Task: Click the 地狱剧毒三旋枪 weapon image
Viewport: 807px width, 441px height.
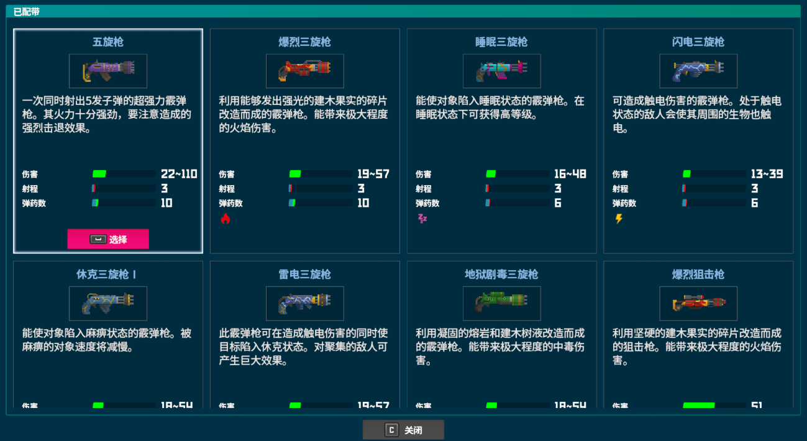Action: pyautogui.click(x=501, y=304)
